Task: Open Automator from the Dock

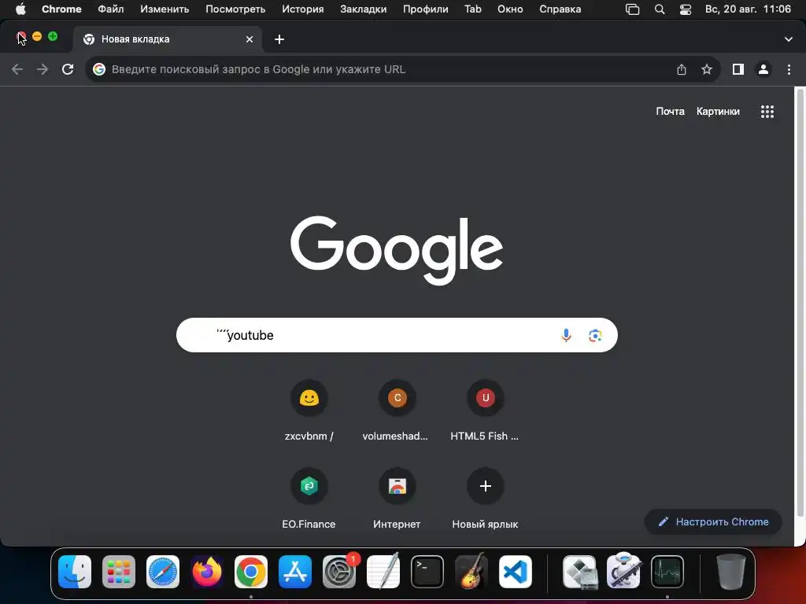Action: pos(623,572)
